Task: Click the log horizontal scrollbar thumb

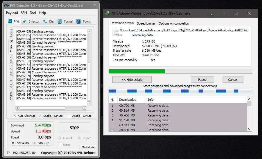Action: [43, 108]
